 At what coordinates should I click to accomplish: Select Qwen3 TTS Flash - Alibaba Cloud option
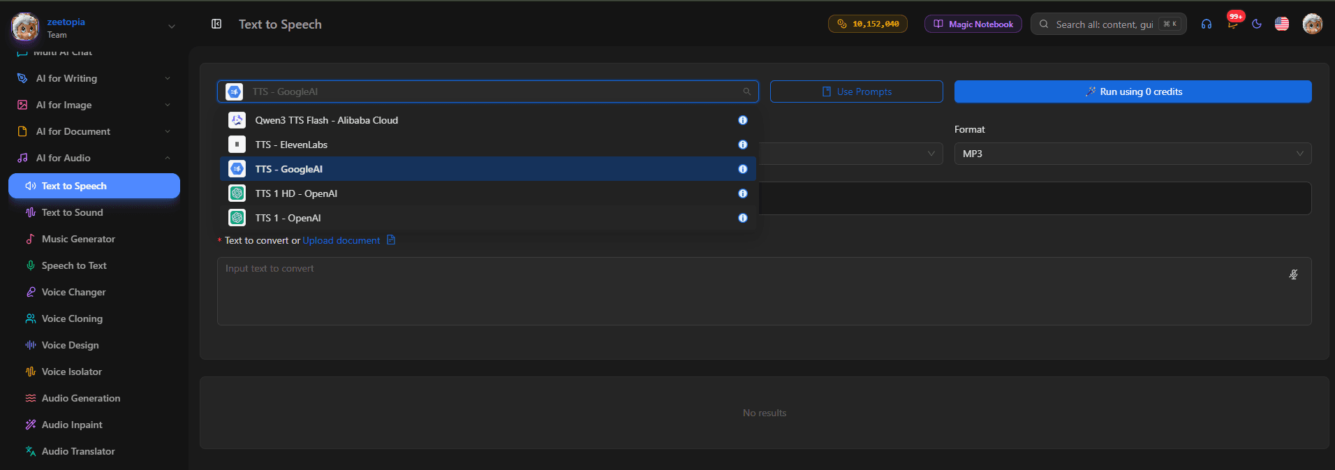point(488,120)
